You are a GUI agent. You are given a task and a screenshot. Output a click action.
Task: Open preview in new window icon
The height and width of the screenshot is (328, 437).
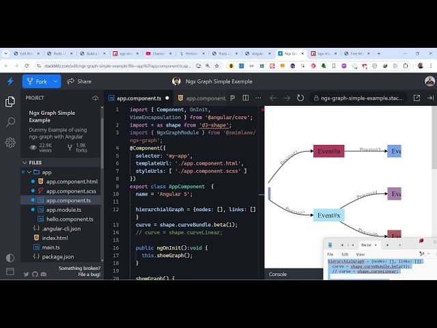pos(417,98)
